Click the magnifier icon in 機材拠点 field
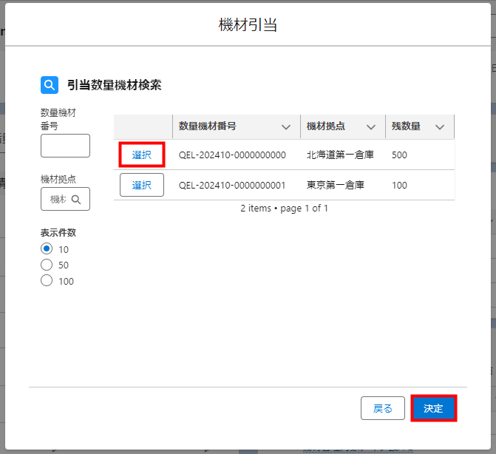Screen dimensions: 496x454 (x=75, y=199)
